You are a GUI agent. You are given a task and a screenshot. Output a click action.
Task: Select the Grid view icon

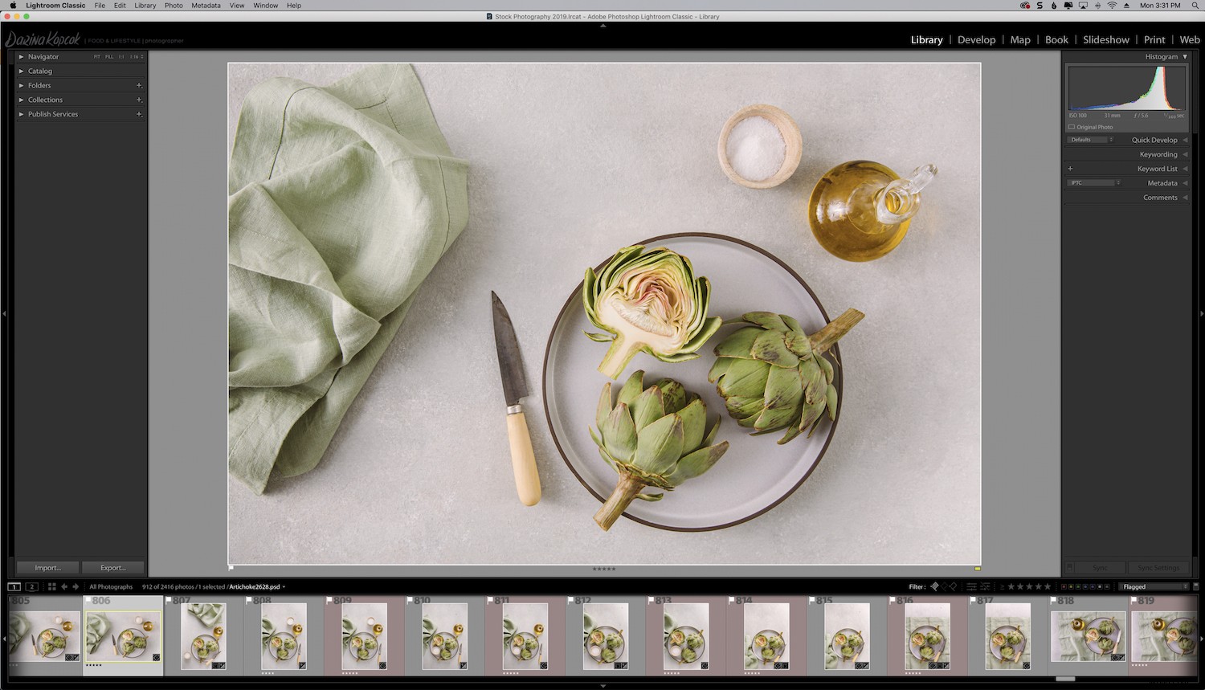pos(51,586)
